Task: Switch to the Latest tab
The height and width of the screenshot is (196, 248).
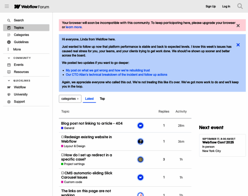Action: (x=89, y=99)
